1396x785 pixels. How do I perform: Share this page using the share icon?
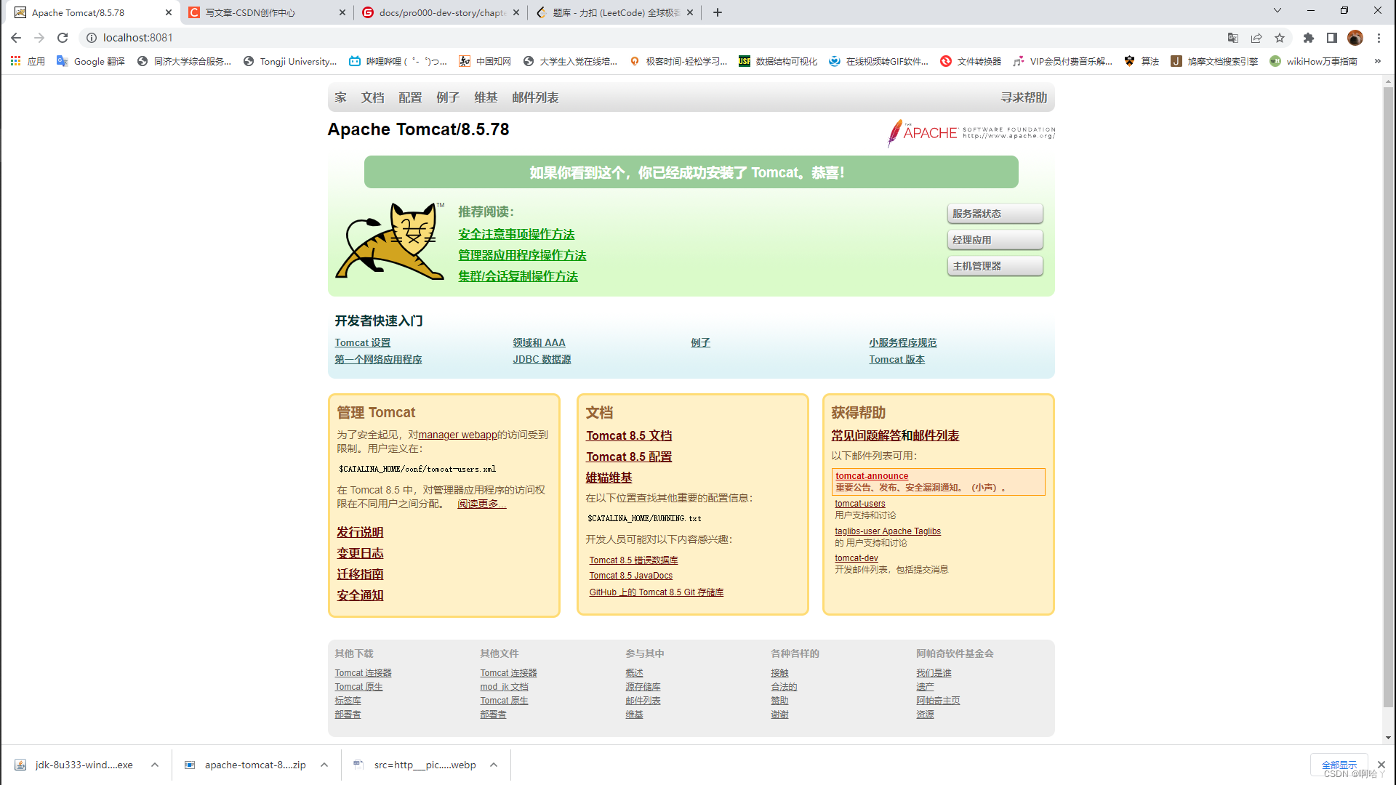coord(1256,38)
